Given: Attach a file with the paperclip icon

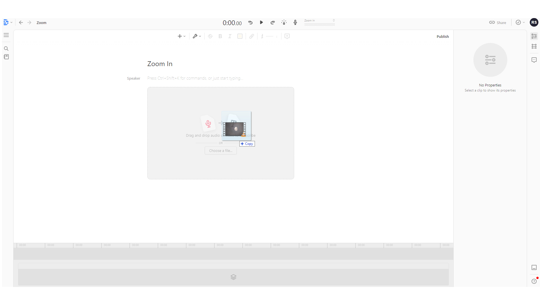Looking at the screenshot, I should coord(252,36).
